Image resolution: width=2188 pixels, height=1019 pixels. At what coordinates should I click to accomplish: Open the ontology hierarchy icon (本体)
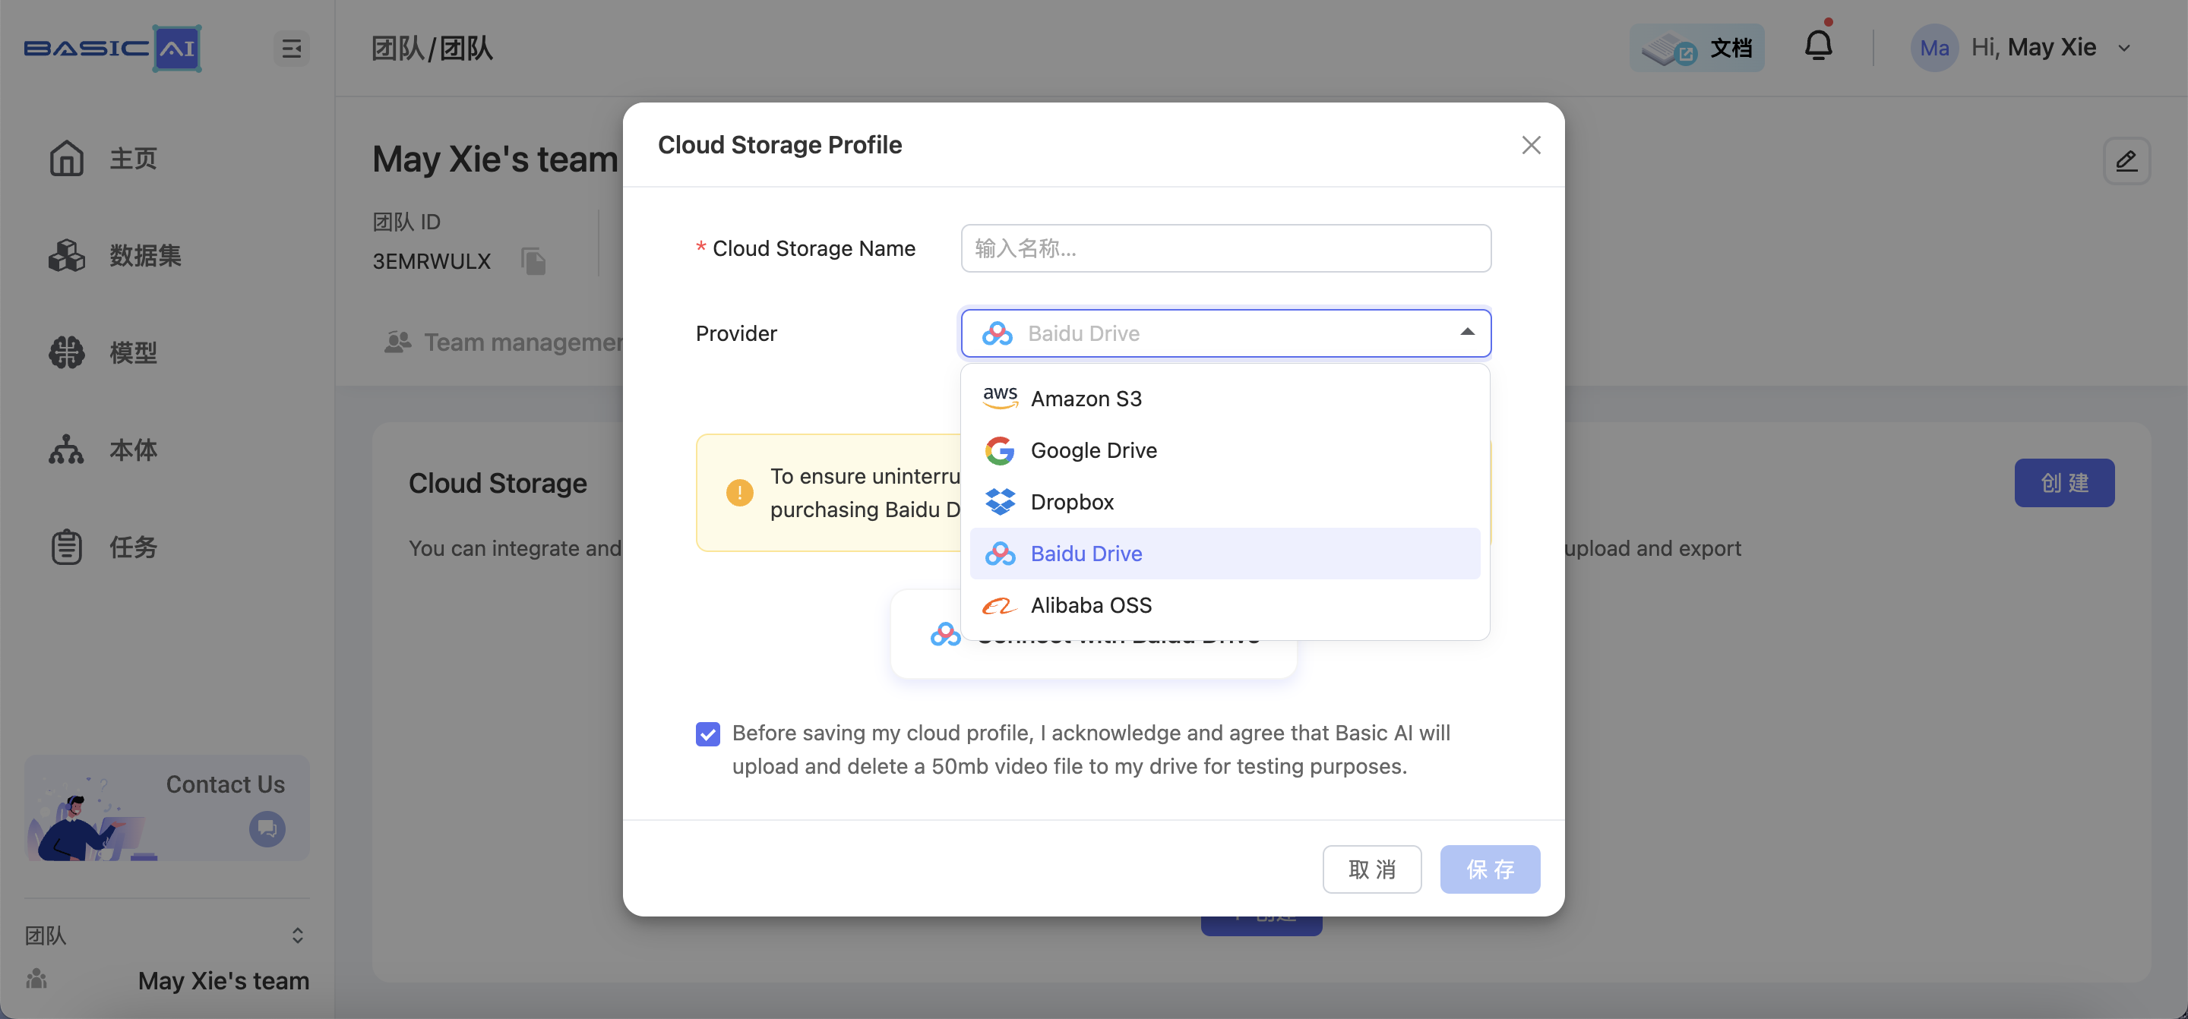66,450
